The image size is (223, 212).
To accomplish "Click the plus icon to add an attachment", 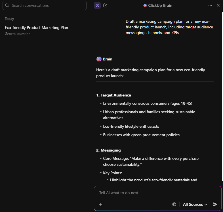I will point(100,204).
